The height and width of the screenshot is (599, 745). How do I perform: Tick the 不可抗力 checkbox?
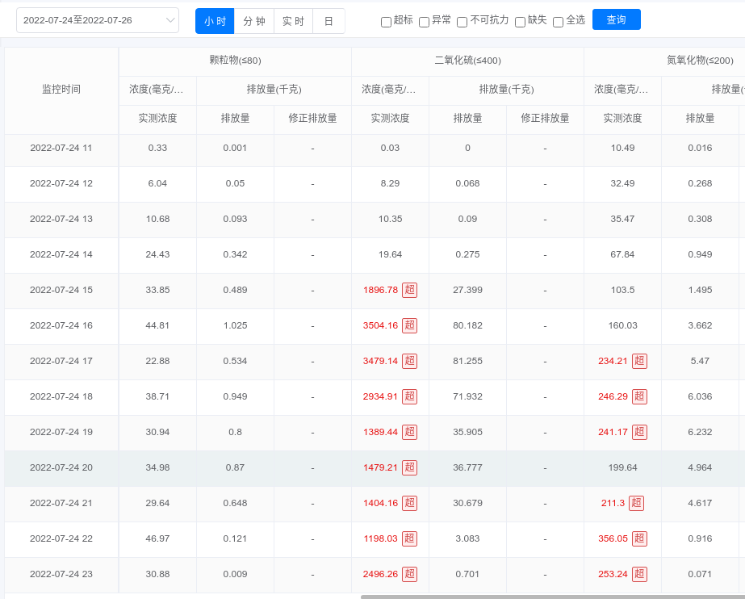coord(462,22)
